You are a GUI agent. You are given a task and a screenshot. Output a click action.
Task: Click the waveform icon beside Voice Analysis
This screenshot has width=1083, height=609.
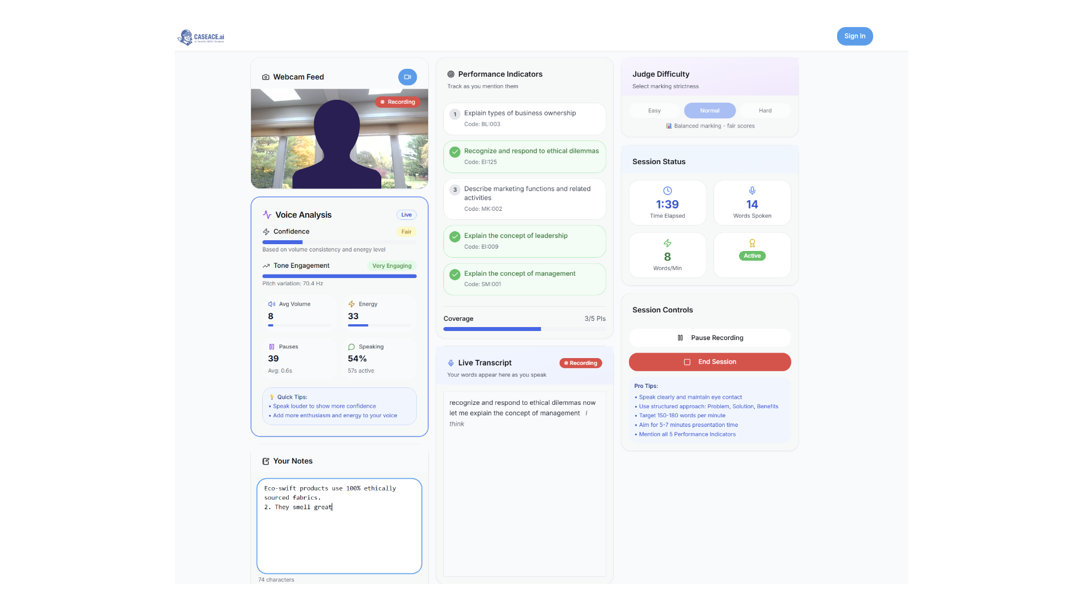point(266,214)
